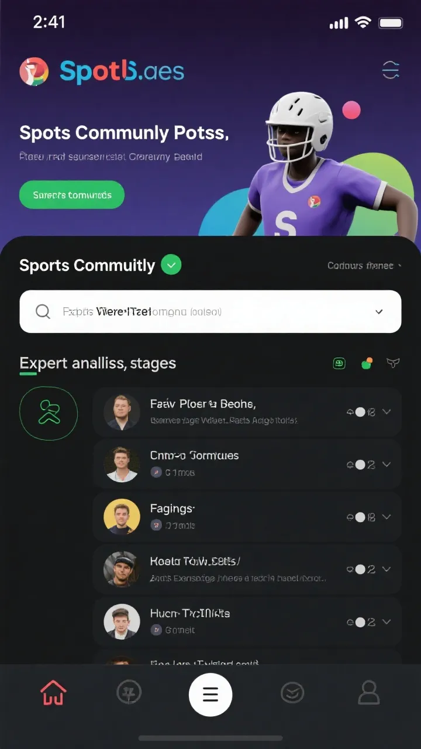
Task: Open the search field dropdown chevron
Action: pyautogui.click(x=379, y=312)
